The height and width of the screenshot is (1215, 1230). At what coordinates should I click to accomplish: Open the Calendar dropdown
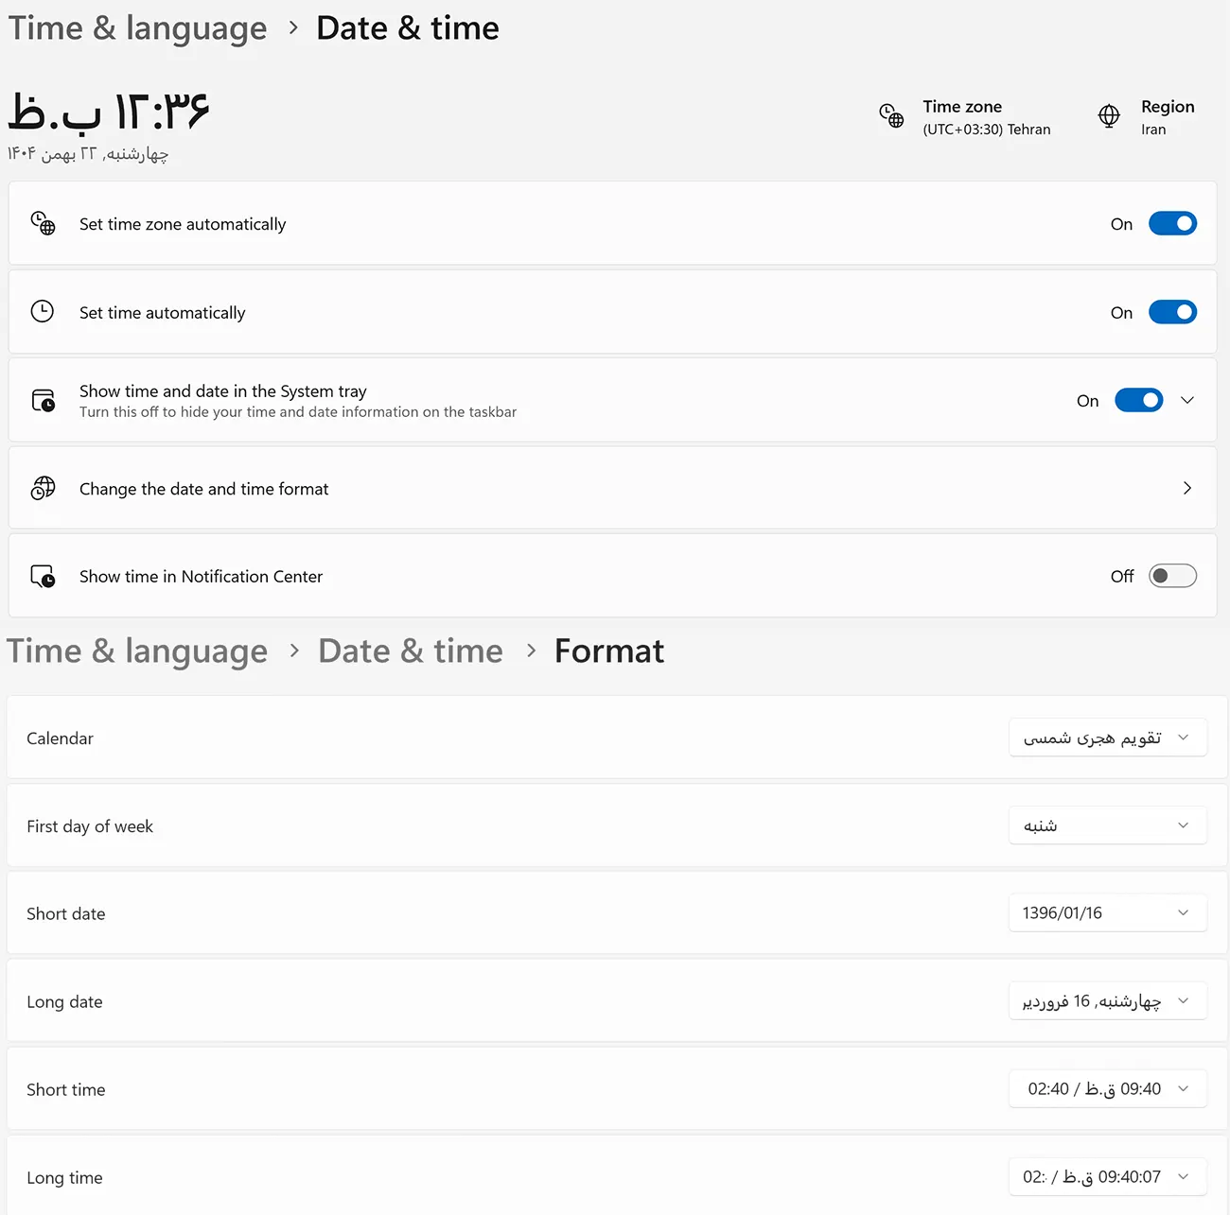point(1107,738)
